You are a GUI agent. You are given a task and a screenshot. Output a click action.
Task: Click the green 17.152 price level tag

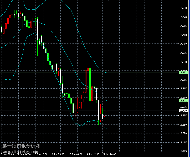click(183, 72)
